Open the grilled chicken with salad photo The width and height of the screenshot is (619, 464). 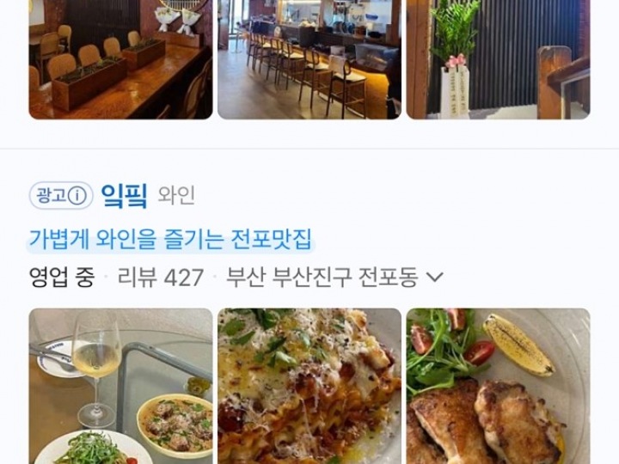point(498,387)
